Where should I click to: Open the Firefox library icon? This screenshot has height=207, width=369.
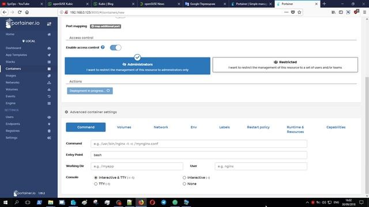coord(333,12)
